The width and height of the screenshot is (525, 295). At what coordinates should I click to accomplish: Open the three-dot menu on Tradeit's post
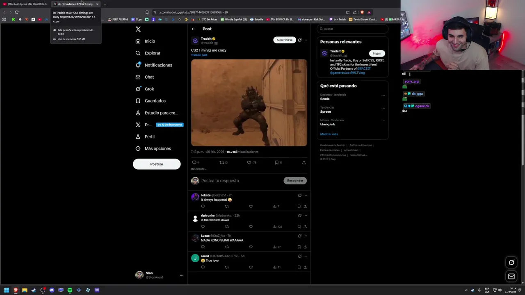305,40
